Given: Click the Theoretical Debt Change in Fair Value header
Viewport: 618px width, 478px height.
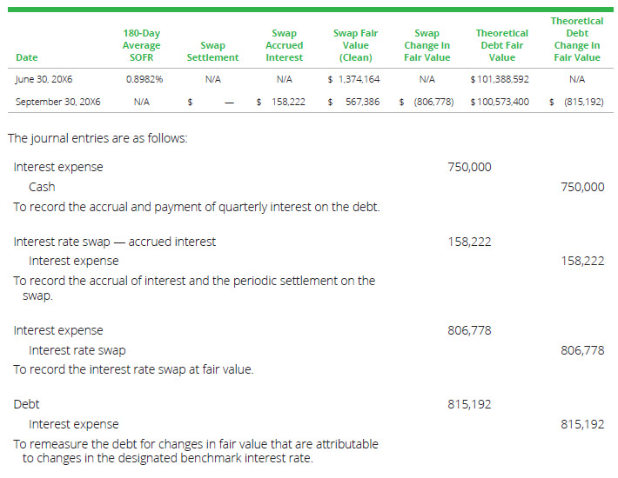Looking at the screenshot, I should tap(576, 39).
